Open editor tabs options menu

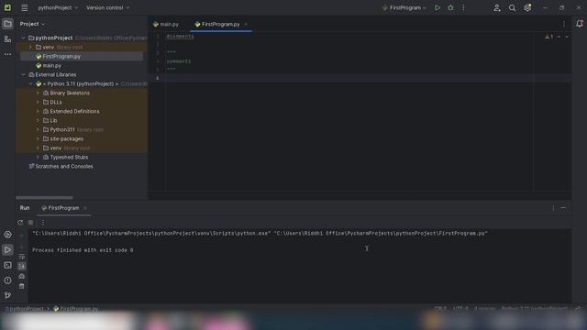[x=564, y=25]
